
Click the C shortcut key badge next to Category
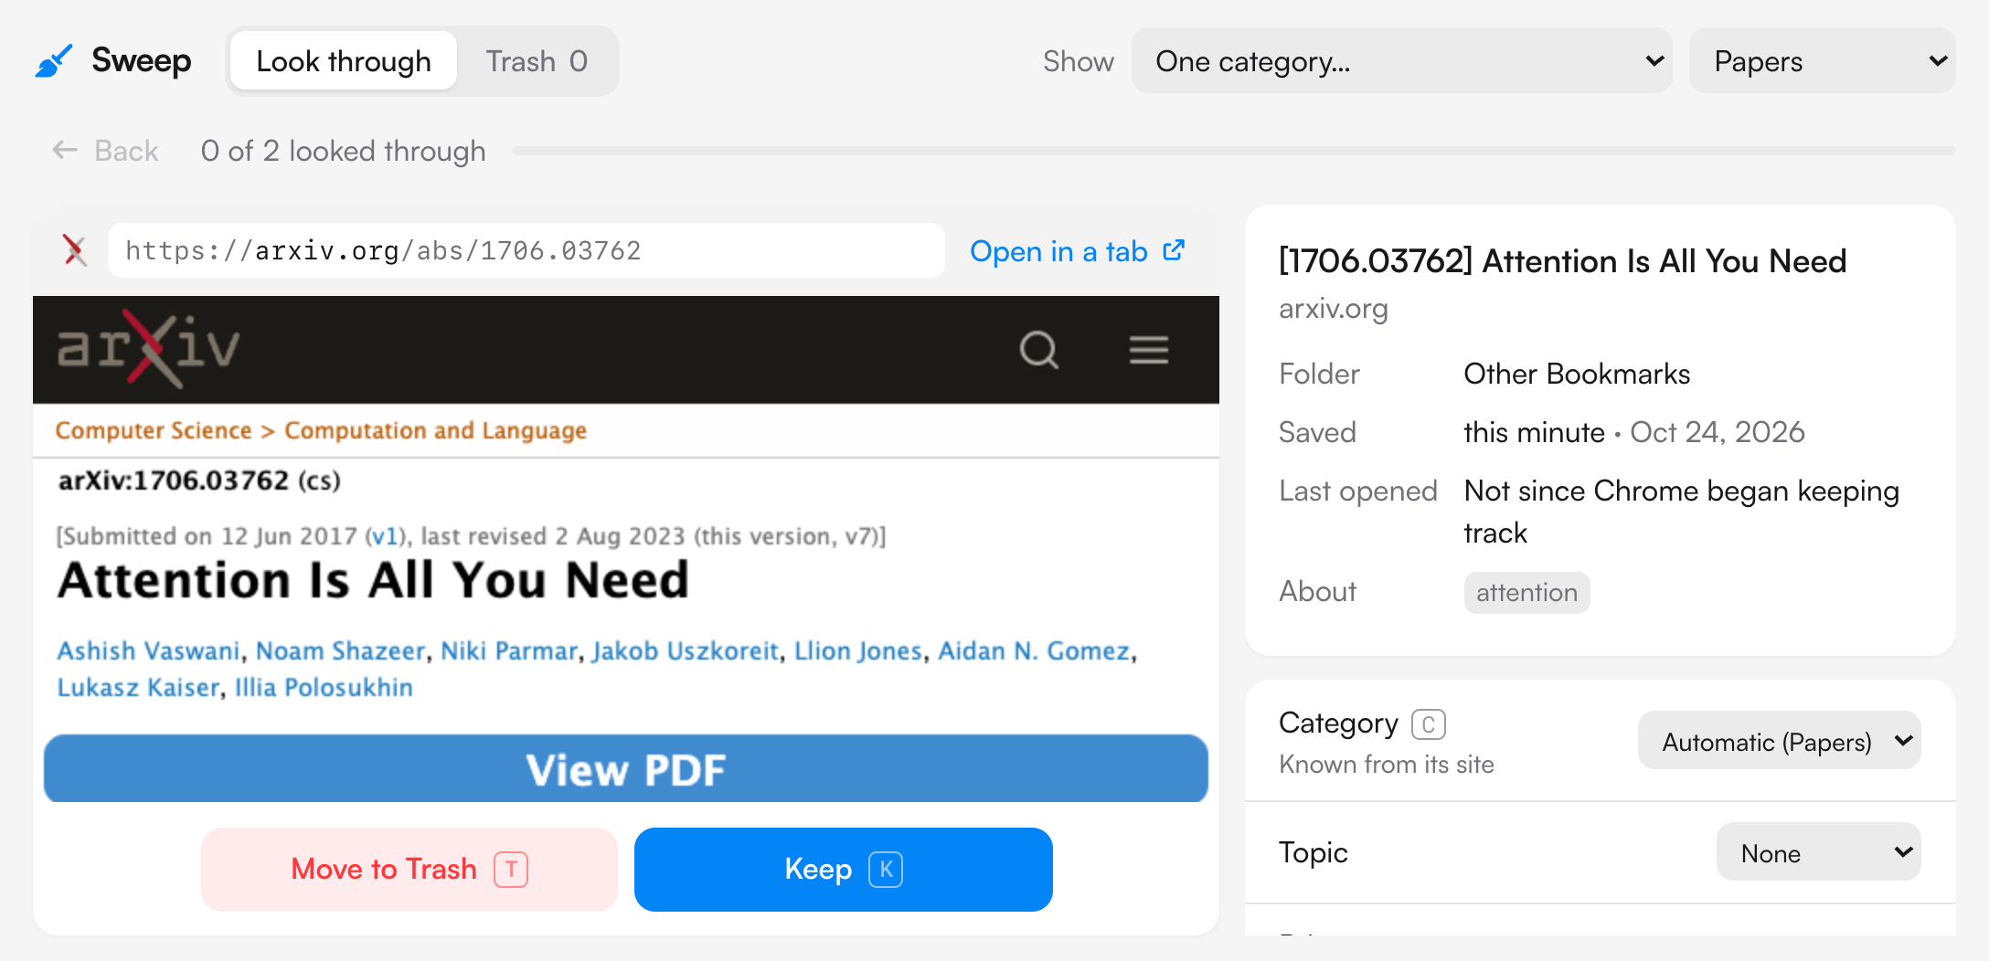(x=1429, y=724)
